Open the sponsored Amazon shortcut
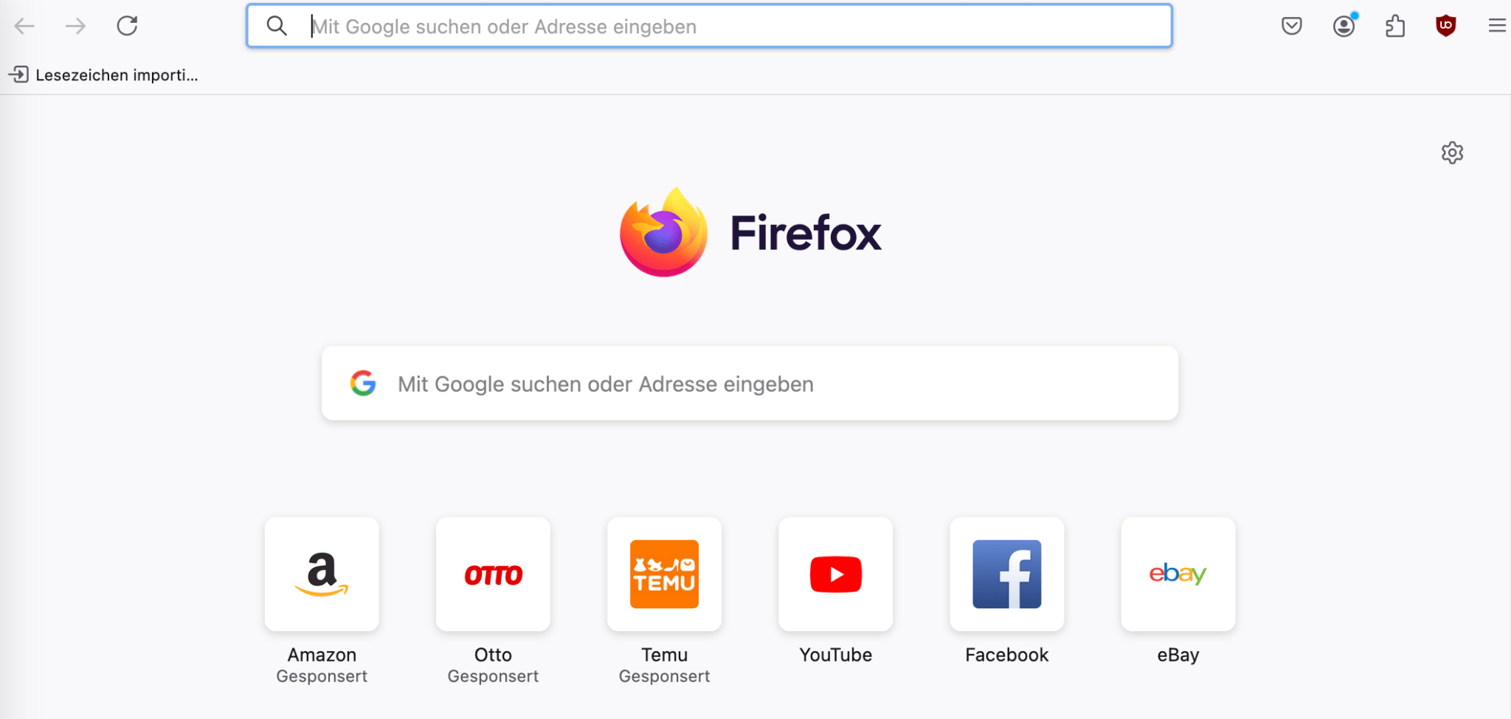 pos(322,574)
